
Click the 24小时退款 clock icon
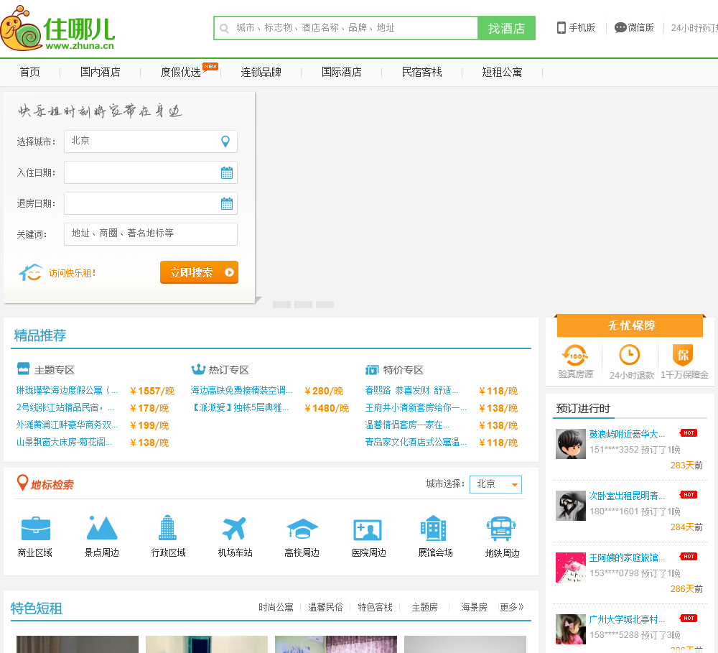coord(630,355)
